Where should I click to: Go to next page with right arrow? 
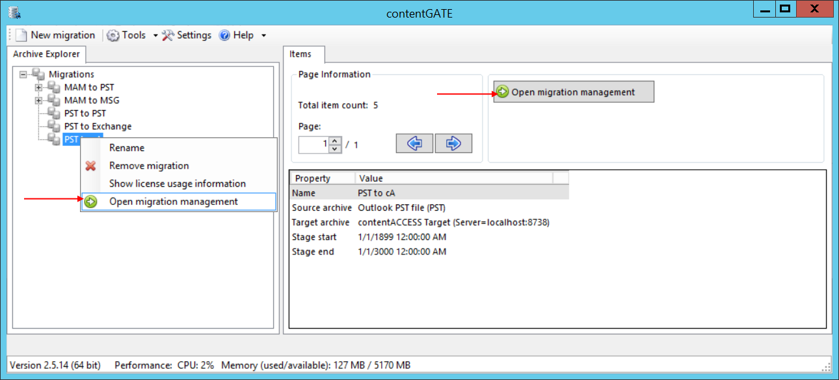point(453,143)
